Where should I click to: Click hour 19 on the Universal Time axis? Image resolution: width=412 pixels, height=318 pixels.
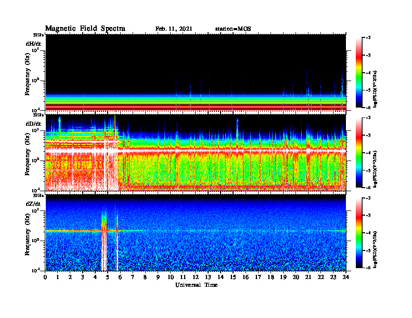[x=283, y=277]
